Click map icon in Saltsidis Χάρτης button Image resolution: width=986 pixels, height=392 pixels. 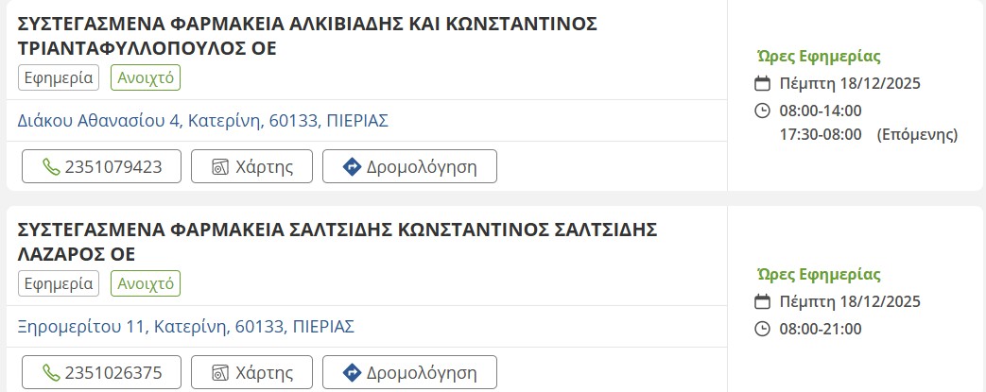point(220,372)
